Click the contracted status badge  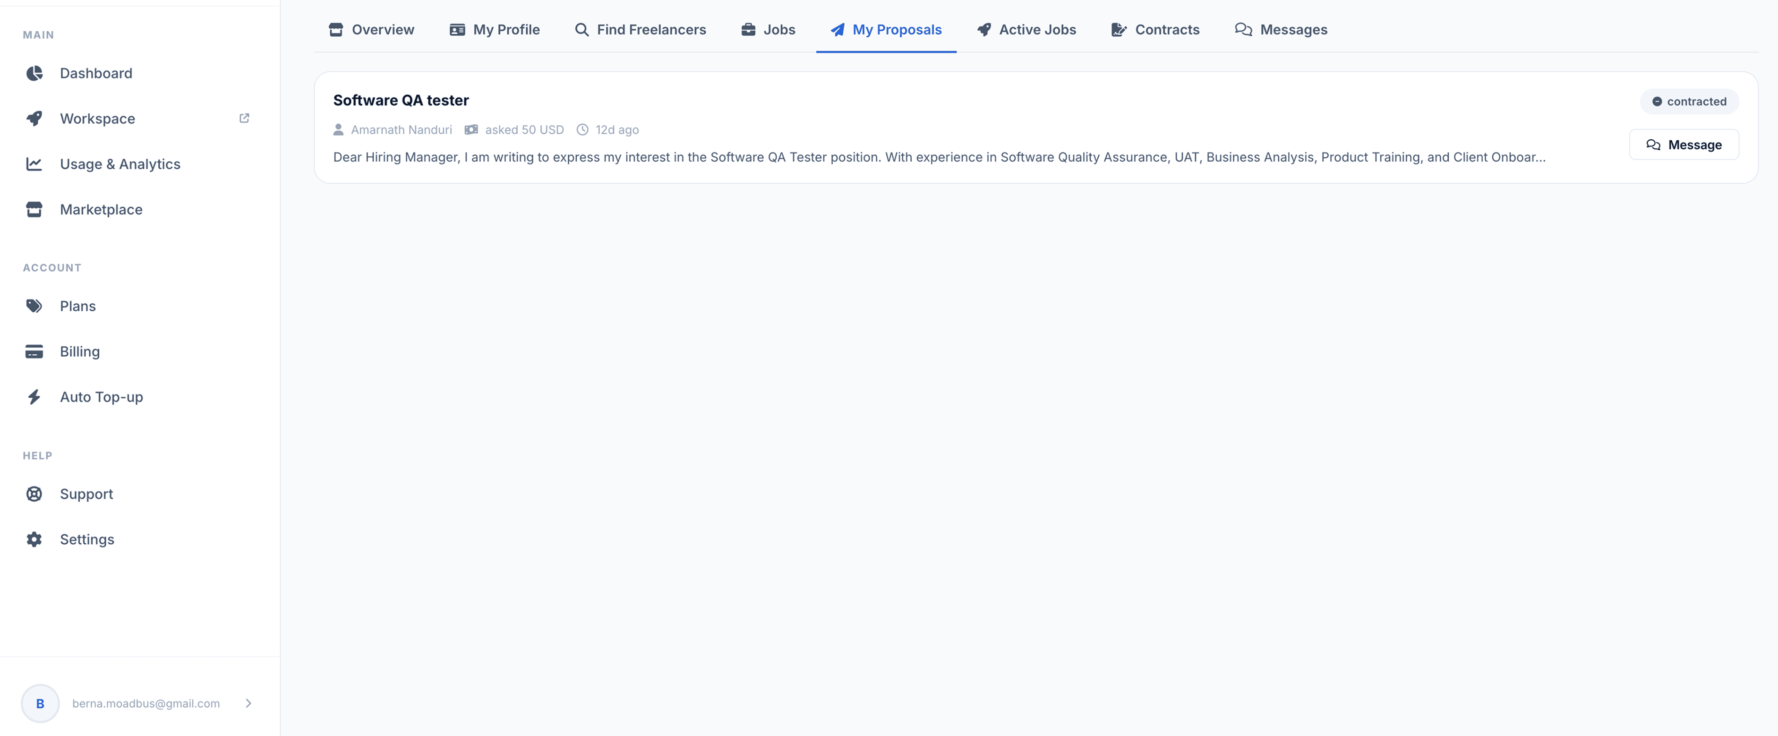pyautogui.click(x=1689, y=102)
